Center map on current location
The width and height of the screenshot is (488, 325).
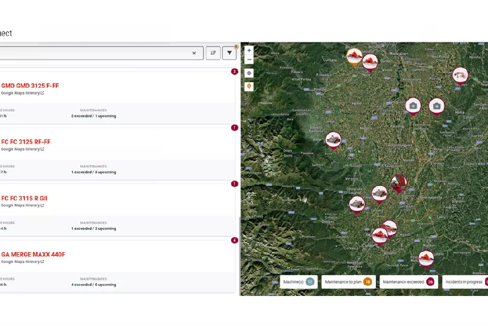249,73
